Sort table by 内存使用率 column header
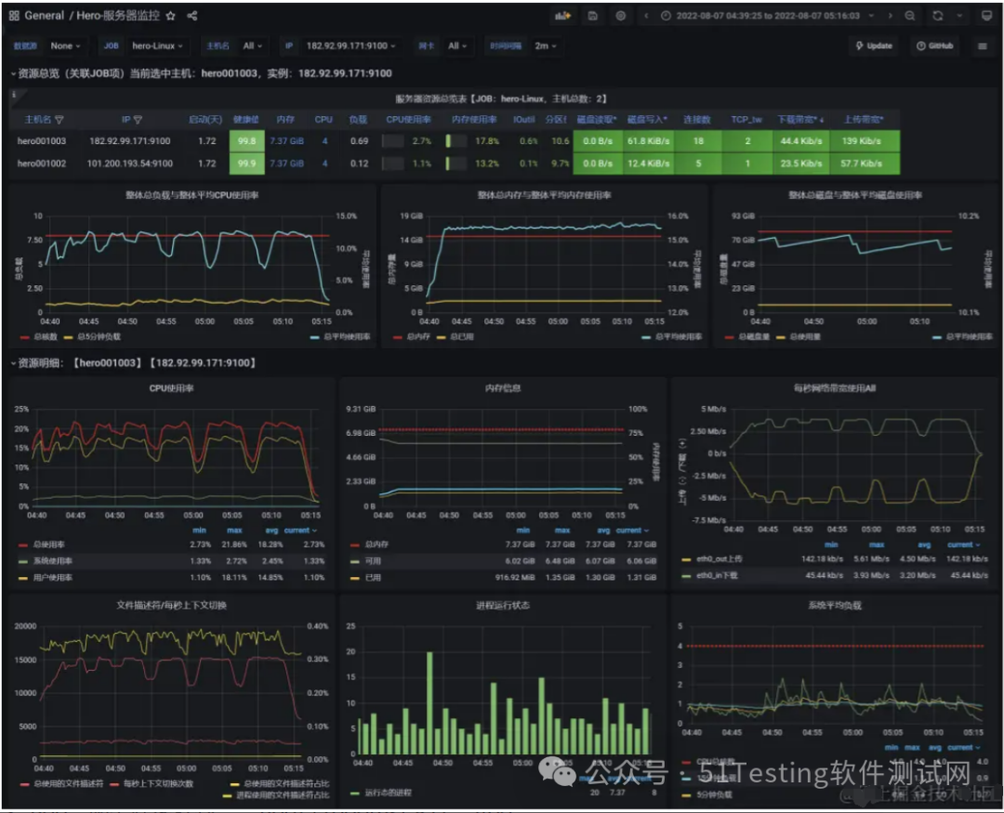This screenshot has height=813, width=1004. (x=474, y=120)
